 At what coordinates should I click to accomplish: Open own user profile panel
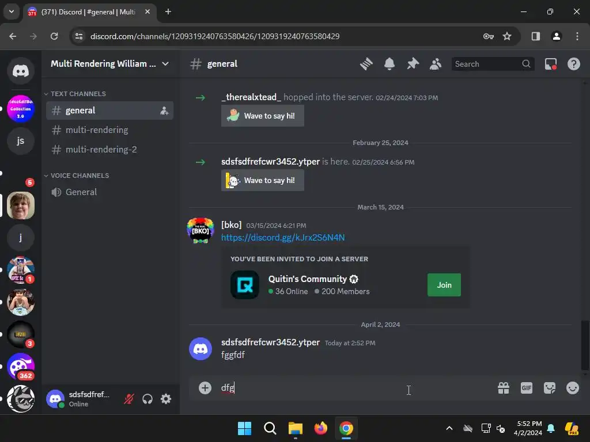click(x=81, y=399)
